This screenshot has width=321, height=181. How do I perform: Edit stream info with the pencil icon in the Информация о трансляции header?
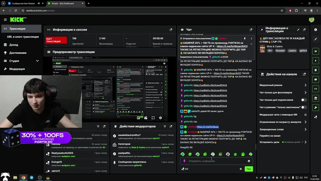(x=298, y=30)
